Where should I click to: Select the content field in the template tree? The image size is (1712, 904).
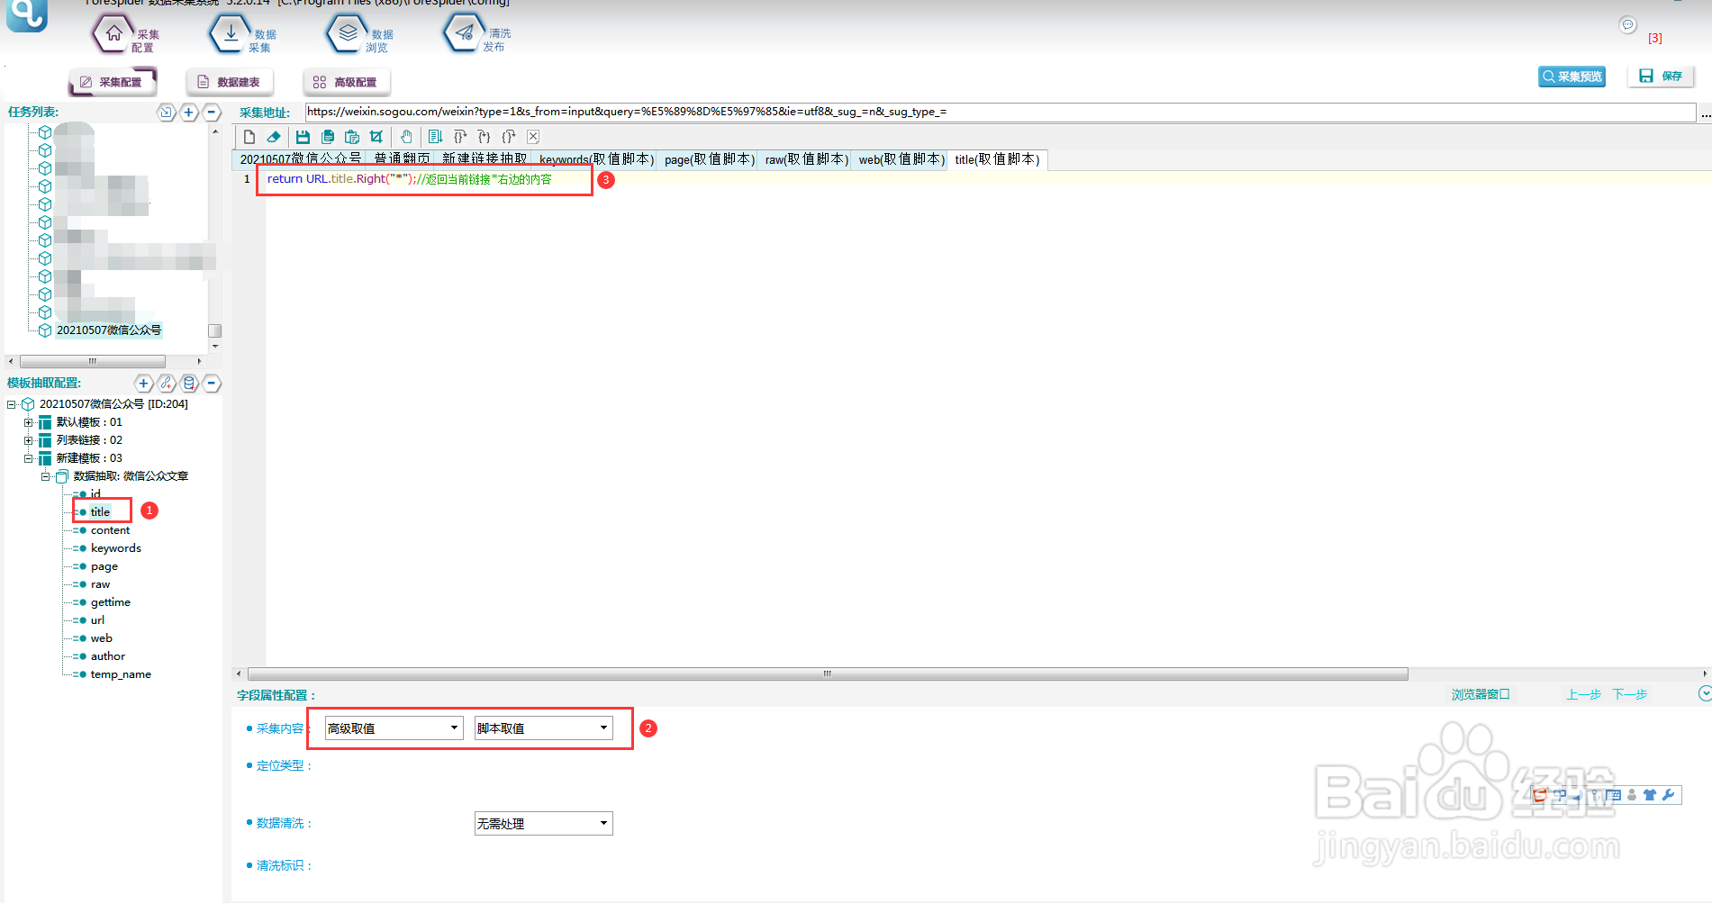pyautogui.click(x=110, y=530)
